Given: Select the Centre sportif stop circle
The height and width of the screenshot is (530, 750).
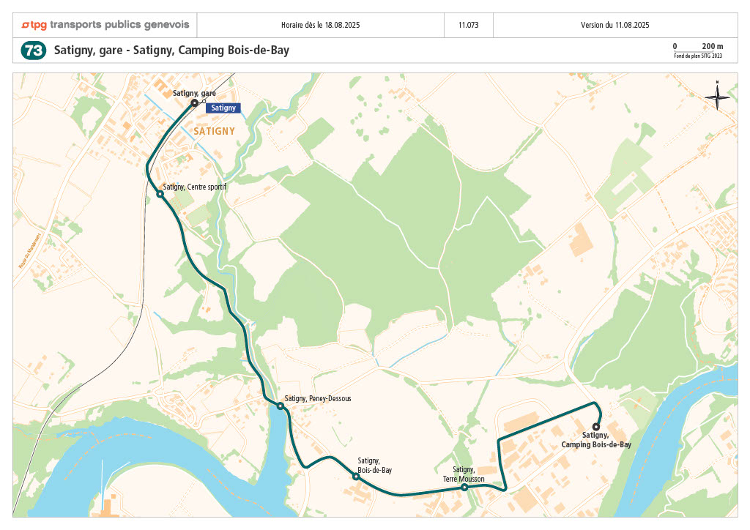Looking at the screenshot, I should tap(160, 194).
